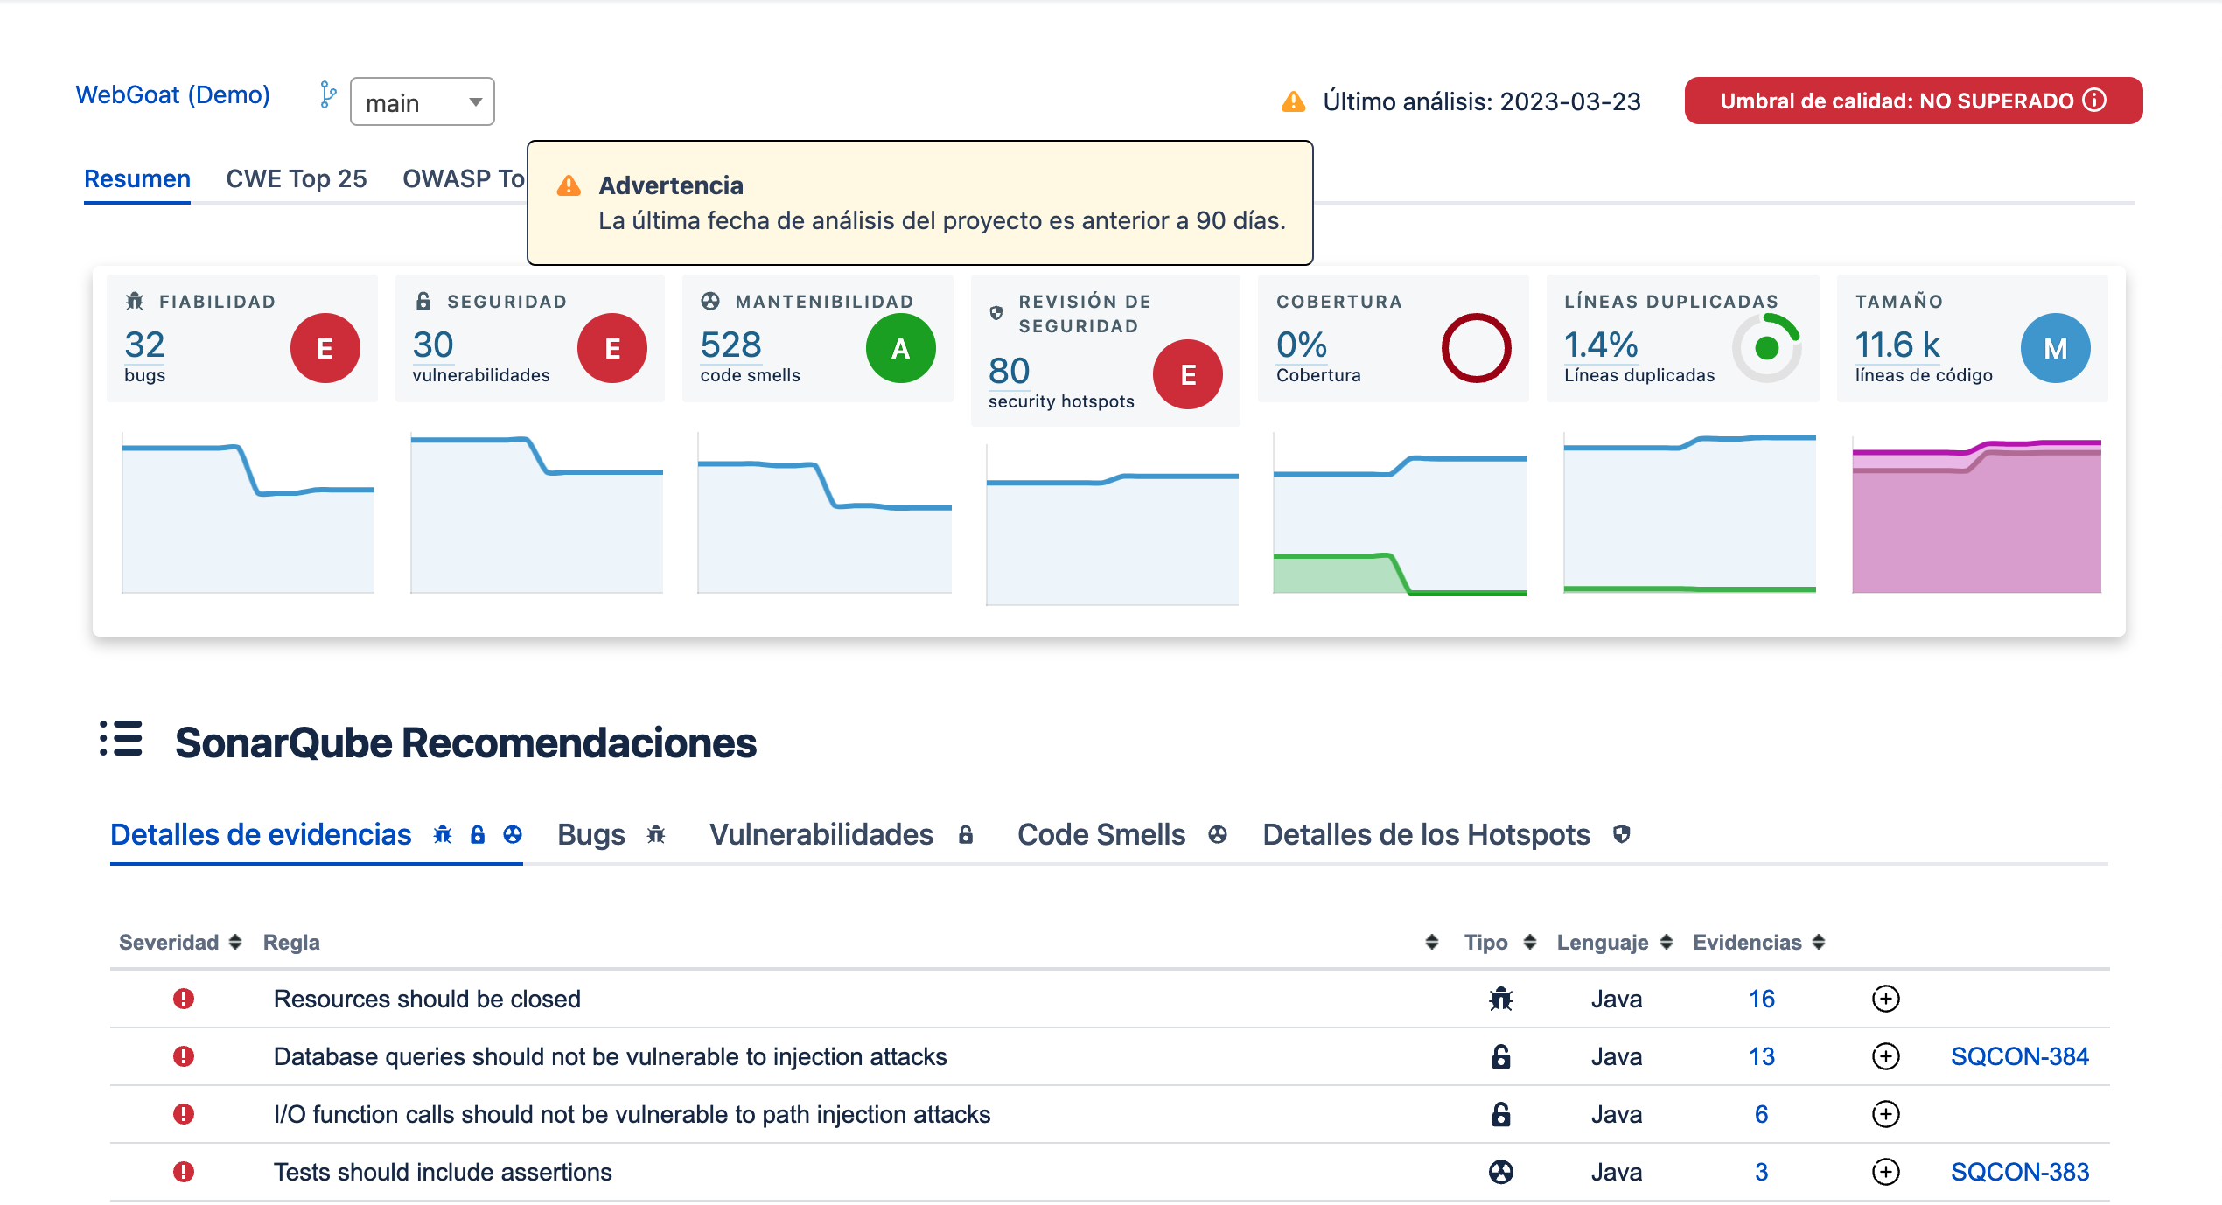The image size is (2222, 1205).
Task: Open the 13 evidences link
Action: pos(1762,1056)
